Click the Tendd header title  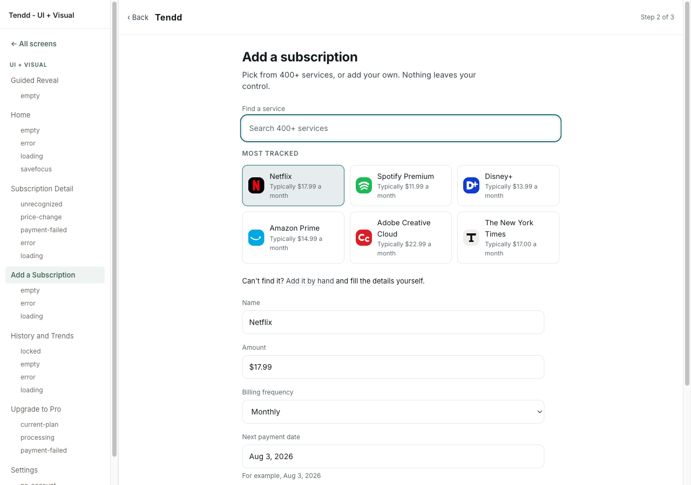click(168, 17)
